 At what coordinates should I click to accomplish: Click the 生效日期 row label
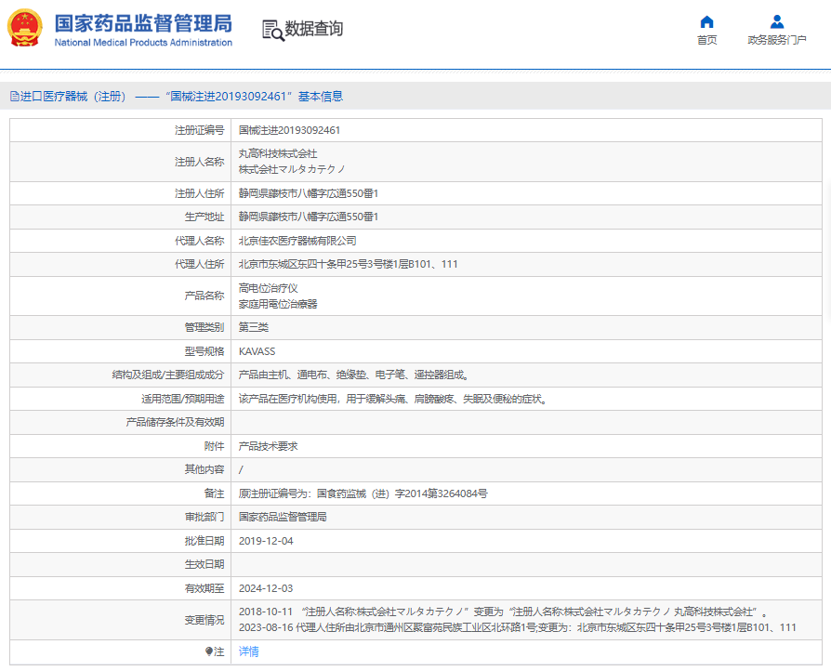204,564
